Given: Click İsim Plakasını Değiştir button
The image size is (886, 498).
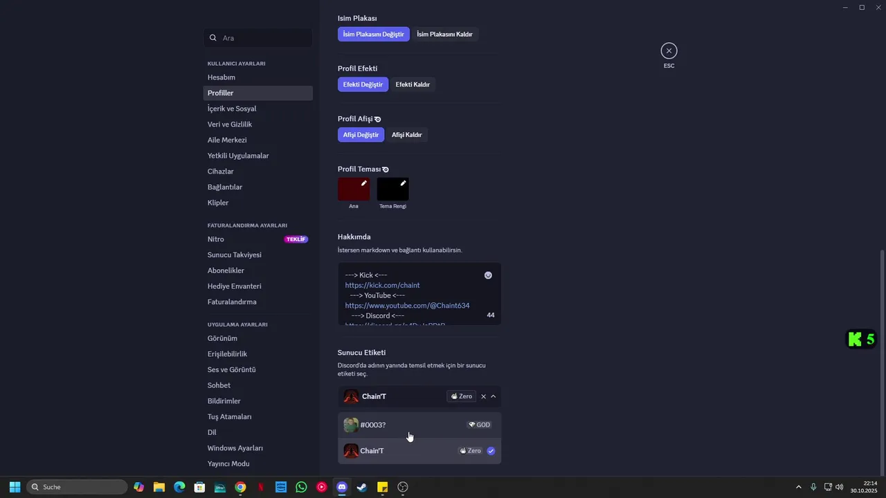Looking at the screenshot, I should click(x=374, y=34).
